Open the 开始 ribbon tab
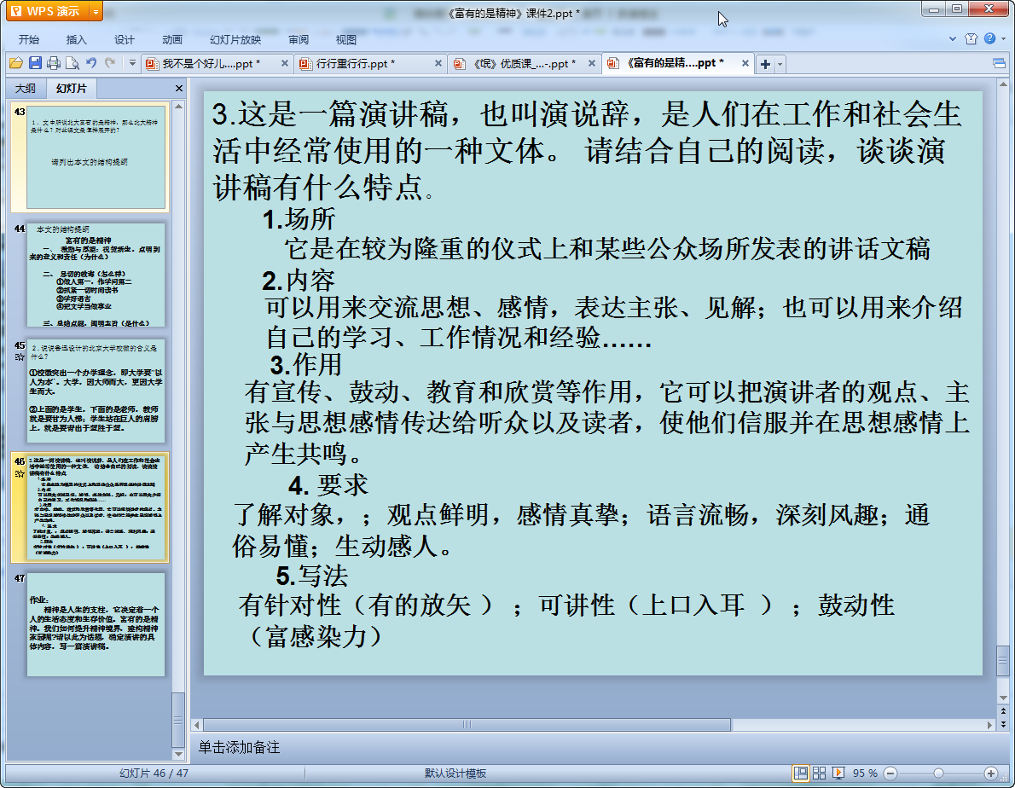The image size is (1015, 788). 28,39
